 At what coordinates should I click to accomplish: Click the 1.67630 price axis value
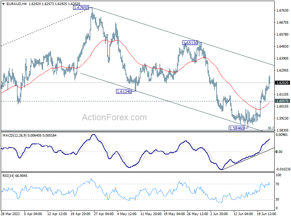[283, 11]
